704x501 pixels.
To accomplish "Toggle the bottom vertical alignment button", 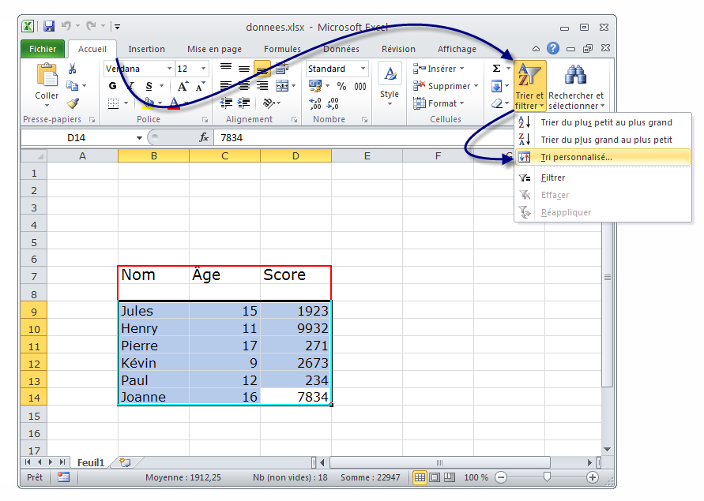I will (x=262, y=69).
